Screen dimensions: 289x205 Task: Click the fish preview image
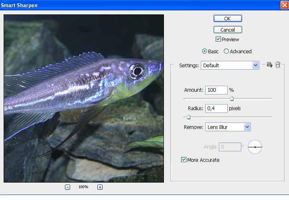(x=84, y=98)
